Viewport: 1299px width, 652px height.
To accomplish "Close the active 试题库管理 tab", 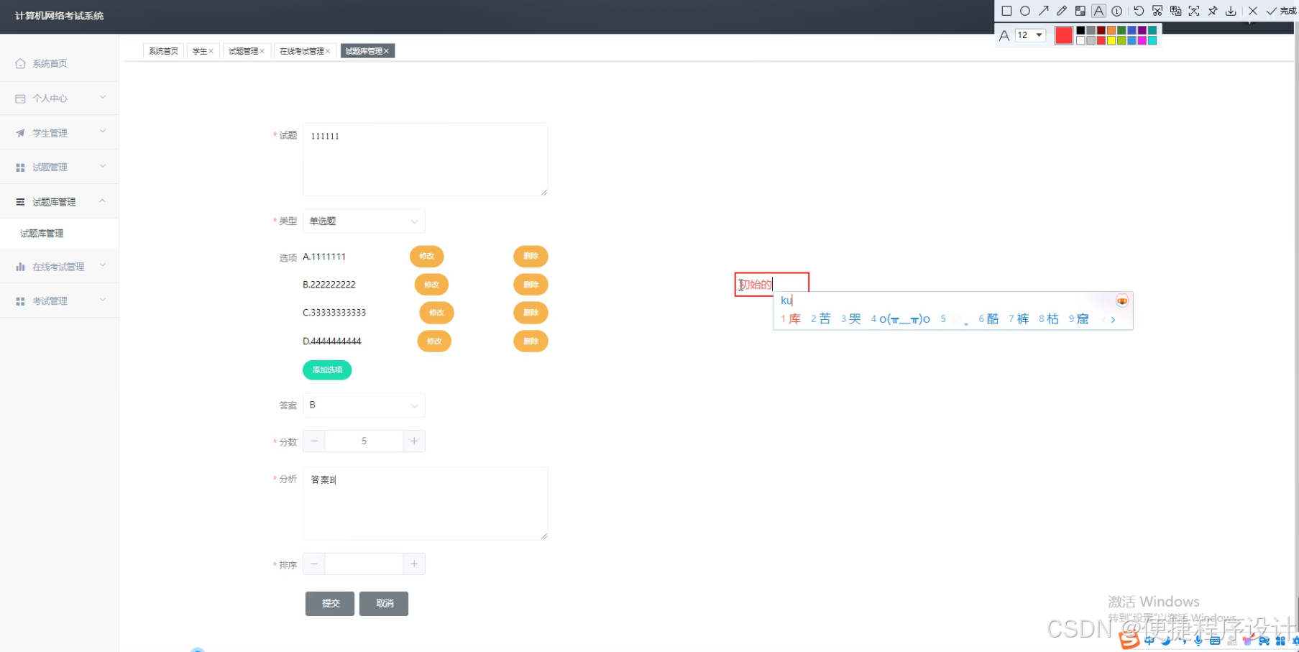I will click(387, 51).
